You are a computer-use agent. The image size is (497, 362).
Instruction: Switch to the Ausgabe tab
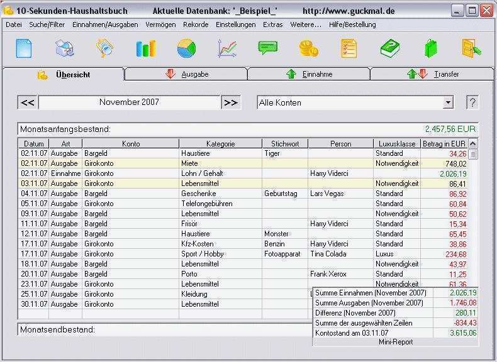point(186,74)
